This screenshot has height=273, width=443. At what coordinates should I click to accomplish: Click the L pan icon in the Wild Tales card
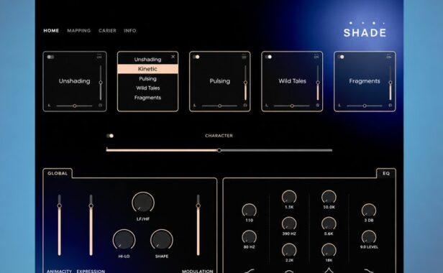267,106
